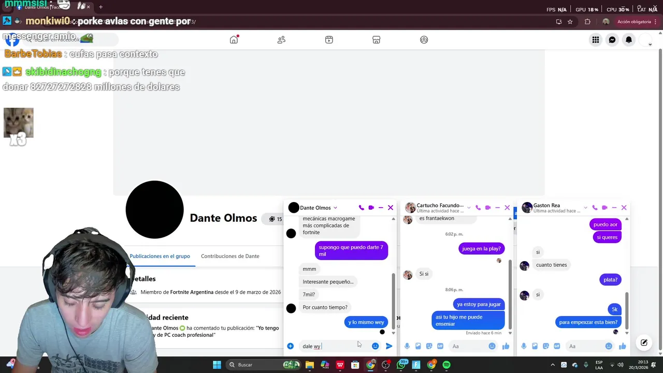This screenshot has width=663, height=373.
Task: Send a like in Gaston Rea chat
Action: tap(622, 346)
